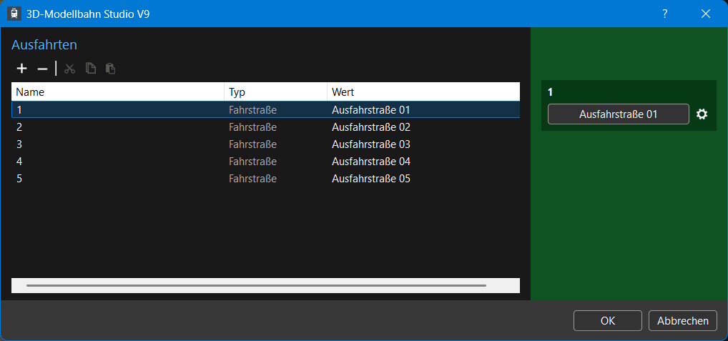The height and width of the screenshot is (341, 728).
Task: Click the copy icon in toolbar
Action: pyautogui.click(x=90, y=69)
